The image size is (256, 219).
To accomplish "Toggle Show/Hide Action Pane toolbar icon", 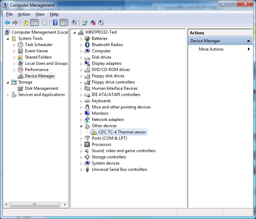I will pos(63,23).
